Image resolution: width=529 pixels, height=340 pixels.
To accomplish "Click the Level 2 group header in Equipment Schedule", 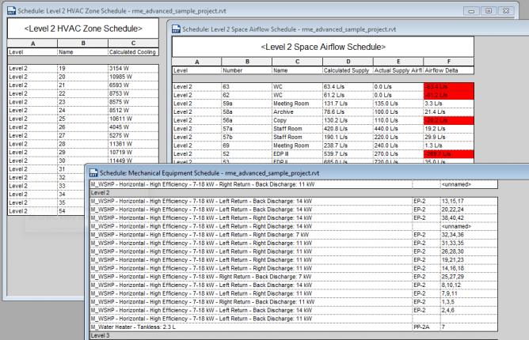I will [294, 193].
